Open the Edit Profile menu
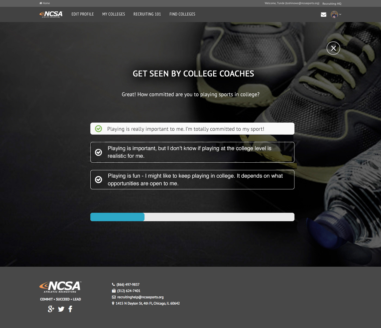Image resolution: width=381 pixels, height=328 pixels. pyautogui.click(x=83, y=14)
